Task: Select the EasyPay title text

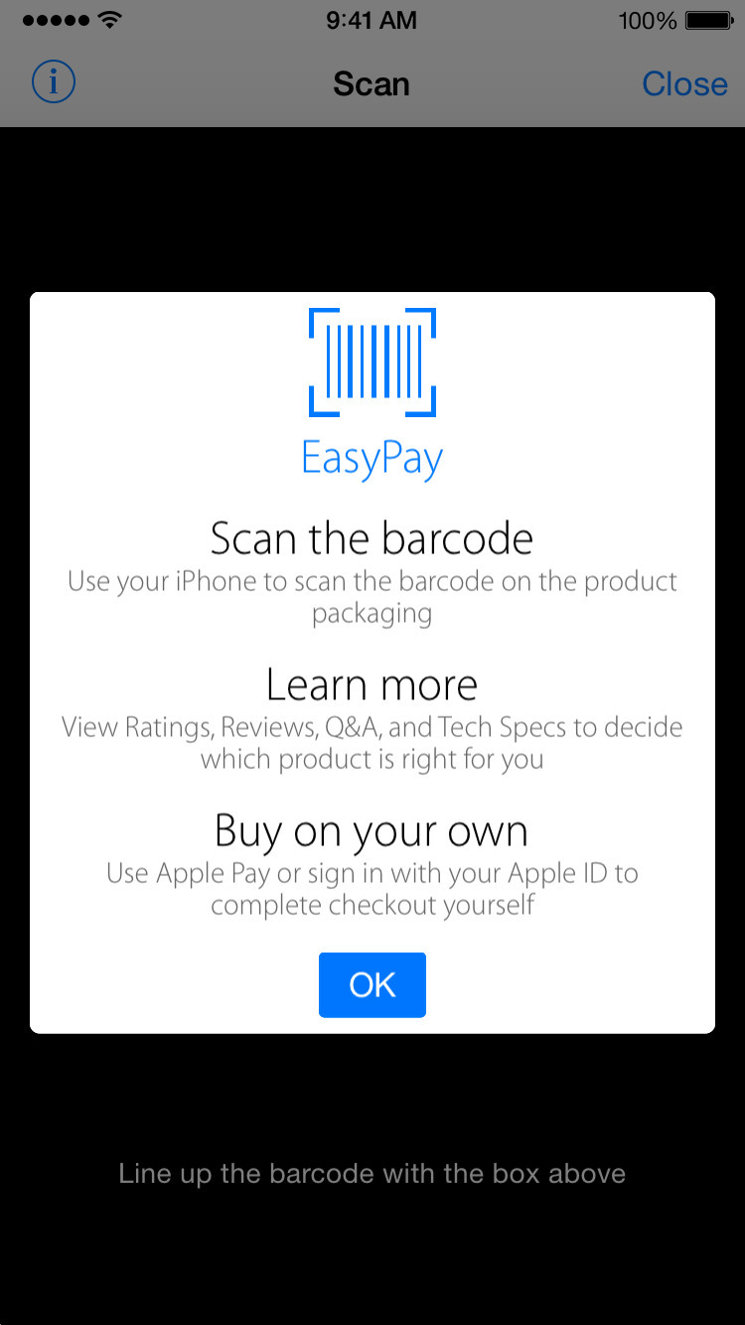Action: coord(372,459)
